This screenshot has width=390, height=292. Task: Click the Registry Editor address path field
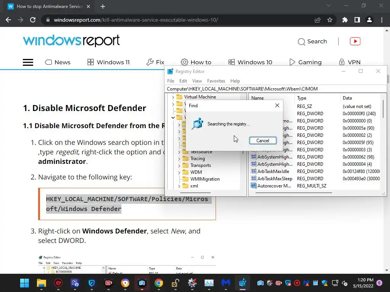point(276,89)
